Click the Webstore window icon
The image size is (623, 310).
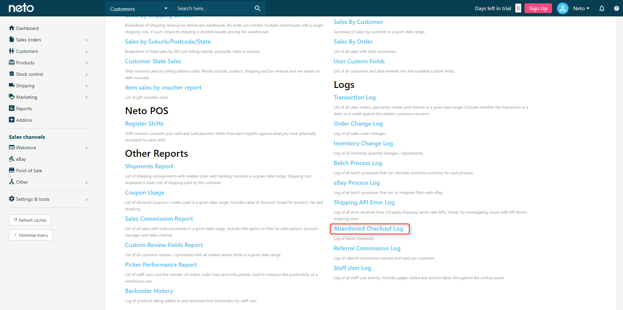(12, 147)
